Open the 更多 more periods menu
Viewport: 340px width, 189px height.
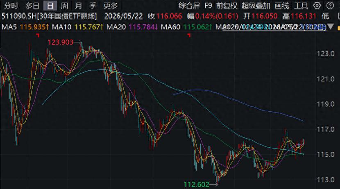[111, 6]
